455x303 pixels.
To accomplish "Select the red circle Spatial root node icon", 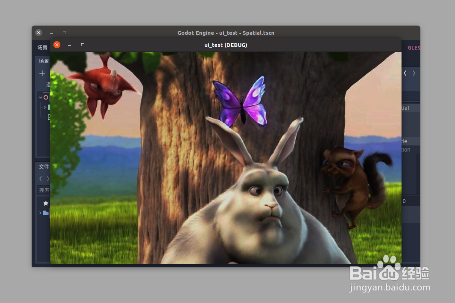I will coord(46,97).
